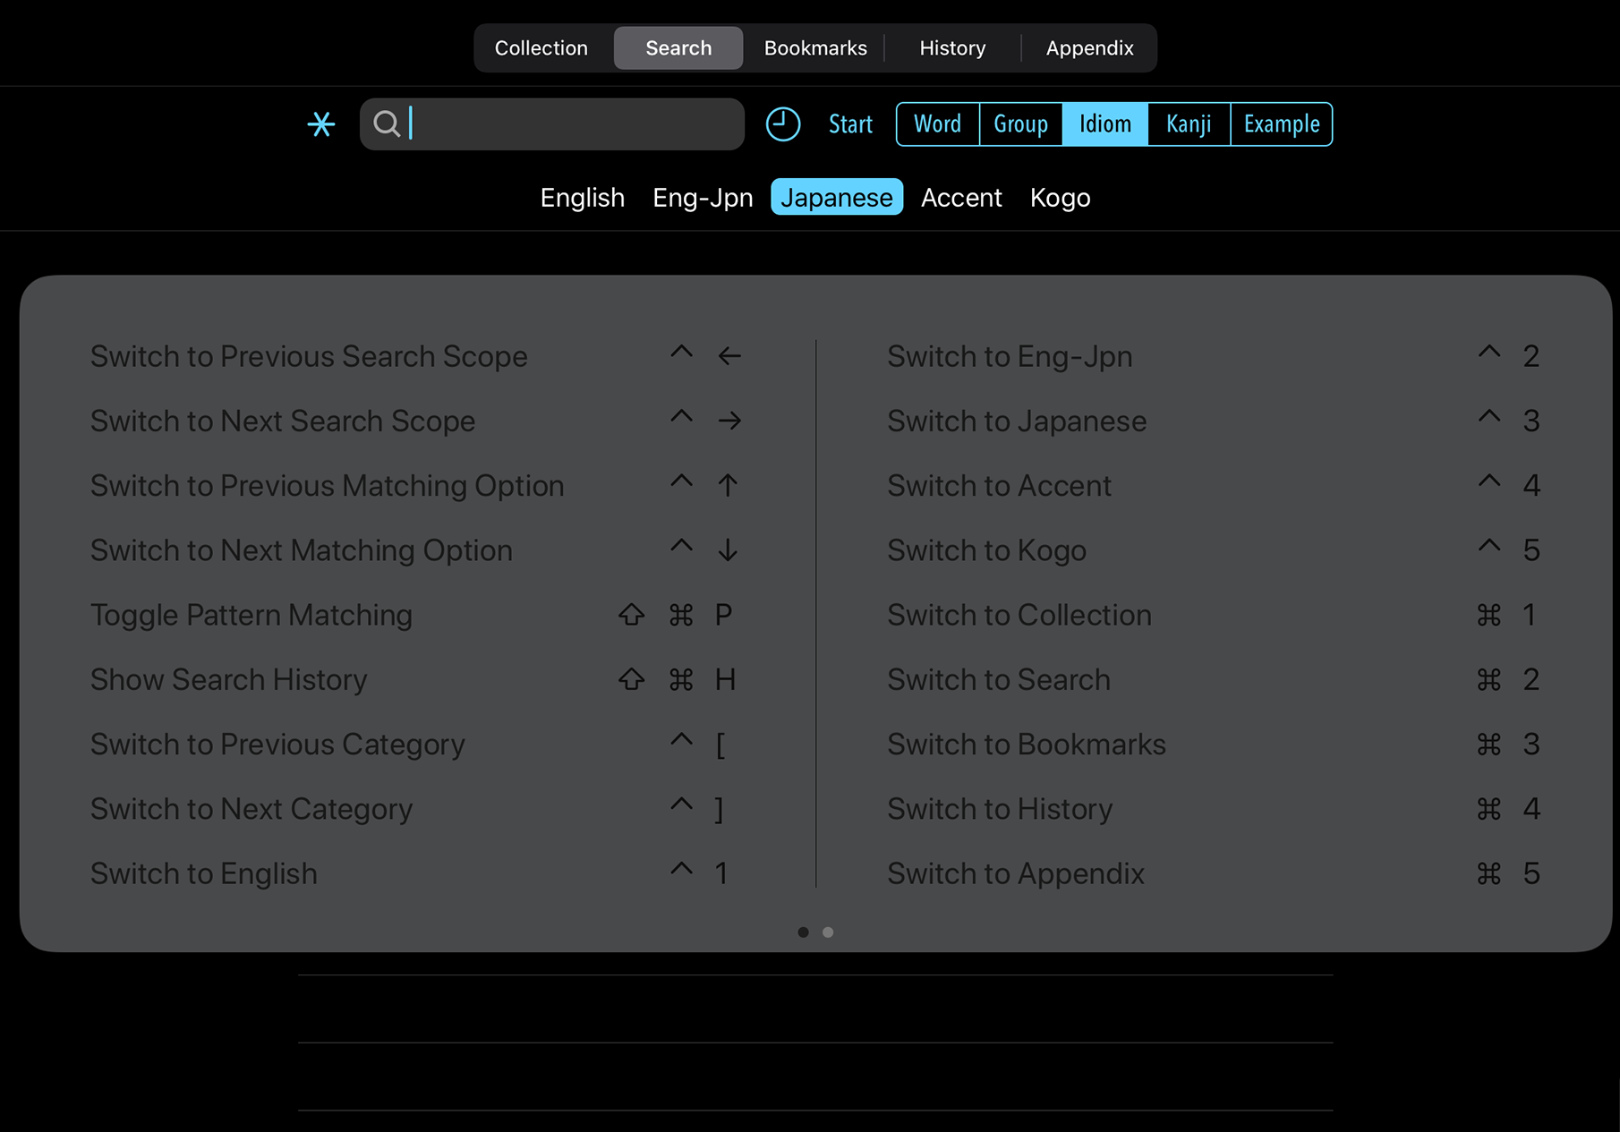Click the magnifying glass search icon
Image resolution: width=1620 pixels, height=1132 pixels.
(387, 123)
